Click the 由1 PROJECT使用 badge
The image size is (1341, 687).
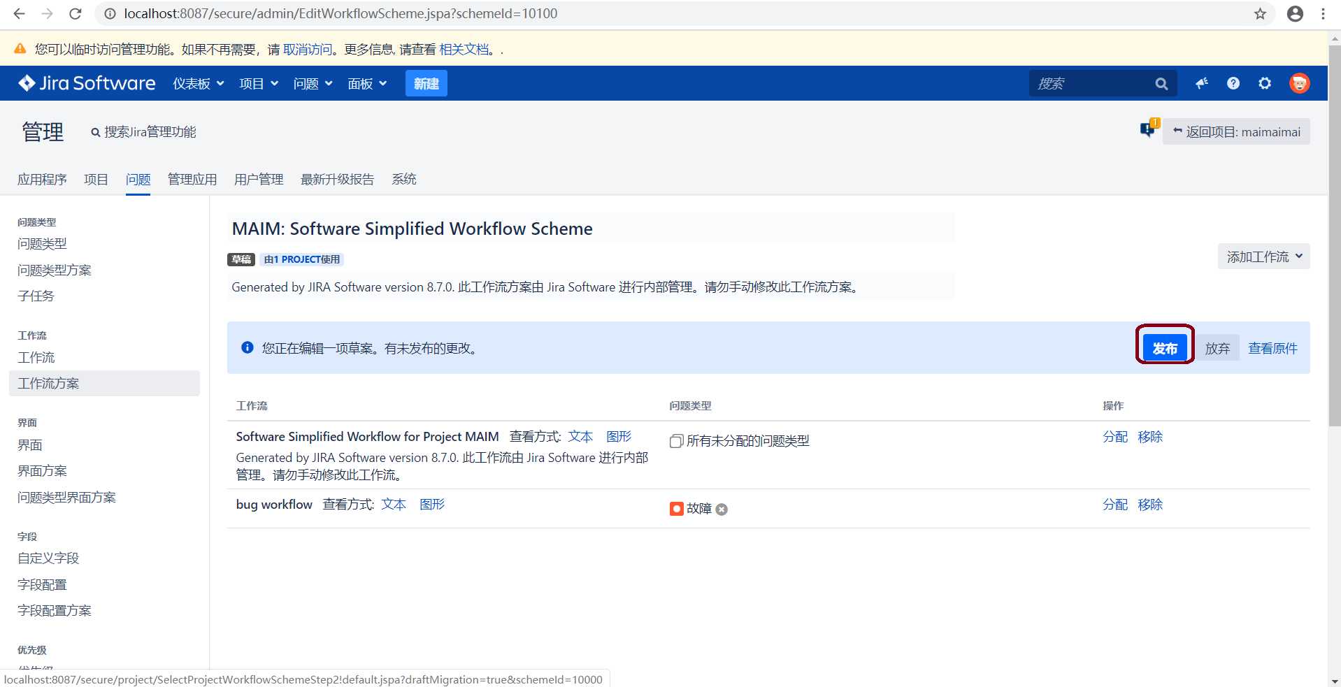301,259
